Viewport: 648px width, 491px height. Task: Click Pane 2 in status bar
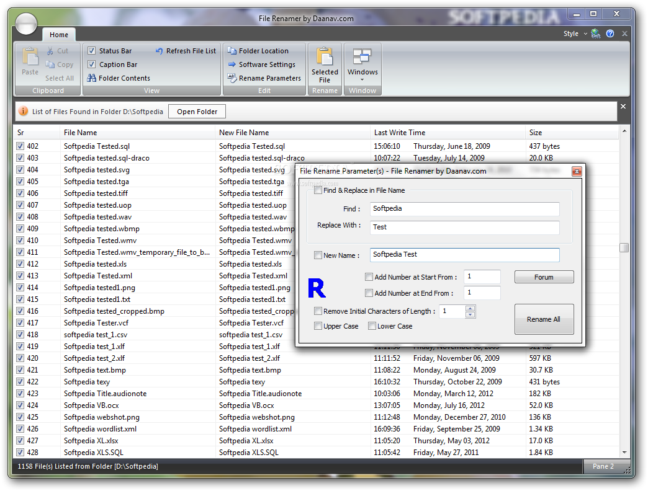coord(603,466)
